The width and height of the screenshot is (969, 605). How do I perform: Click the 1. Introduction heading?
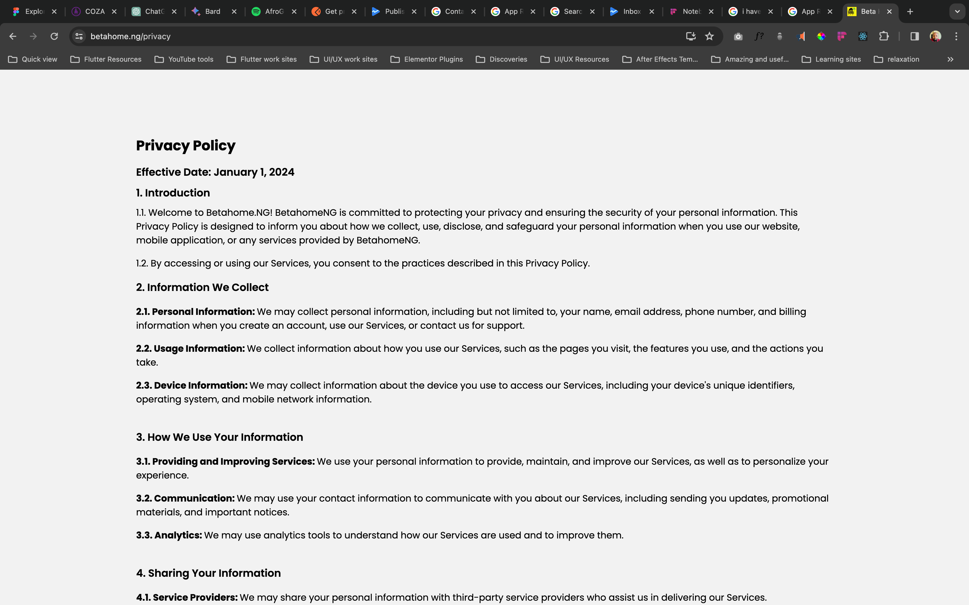point(173,193)
